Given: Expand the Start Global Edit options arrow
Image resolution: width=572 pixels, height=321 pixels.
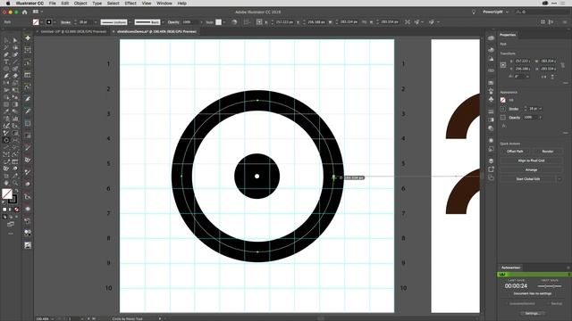Looking at the screenshot, I should point(559,178).
